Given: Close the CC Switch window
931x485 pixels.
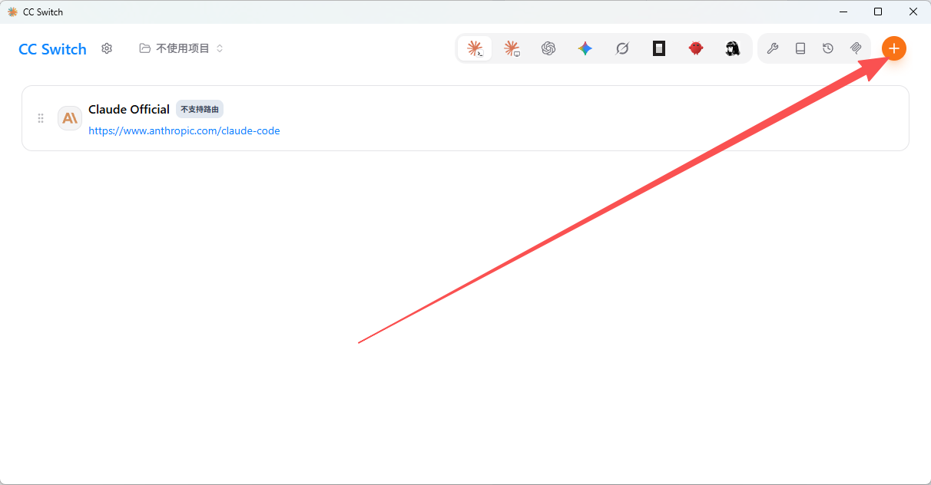Looking at the screenshot, I should pos(913,12).
